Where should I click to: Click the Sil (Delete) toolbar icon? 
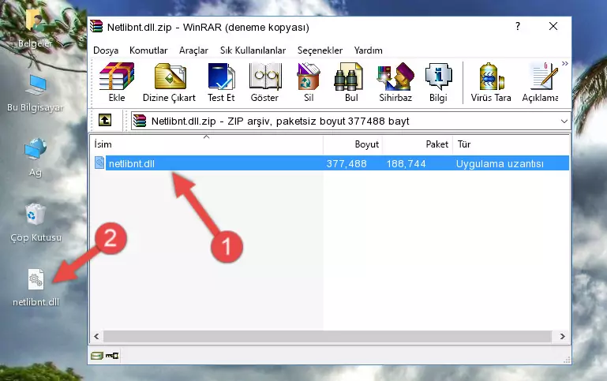point(309,77)
